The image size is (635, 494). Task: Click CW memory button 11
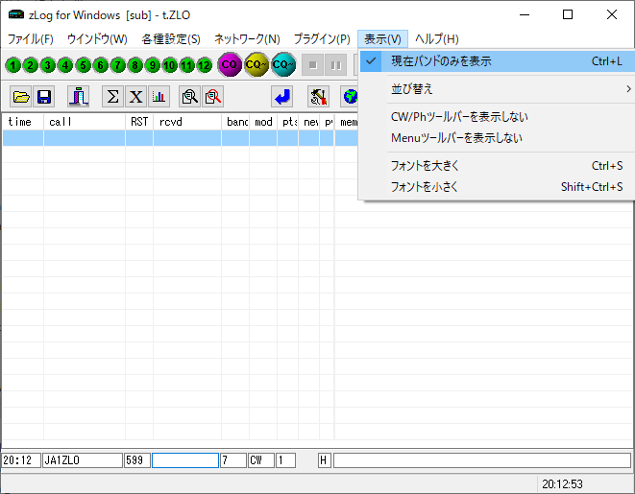click(187, 65)
